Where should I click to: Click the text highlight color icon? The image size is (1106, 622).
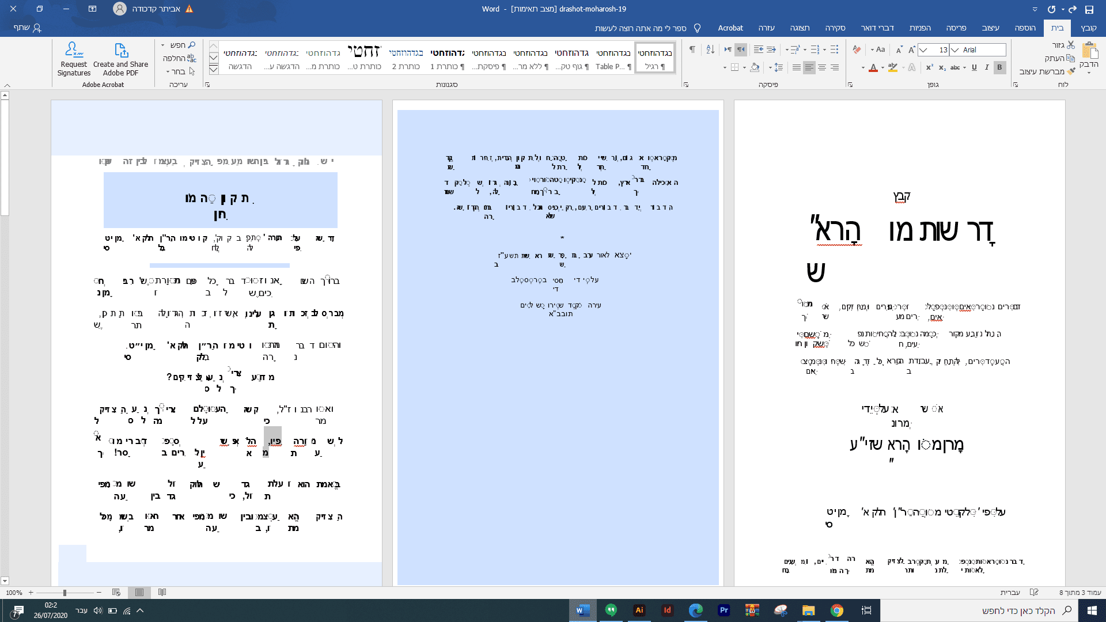(892, 67)
